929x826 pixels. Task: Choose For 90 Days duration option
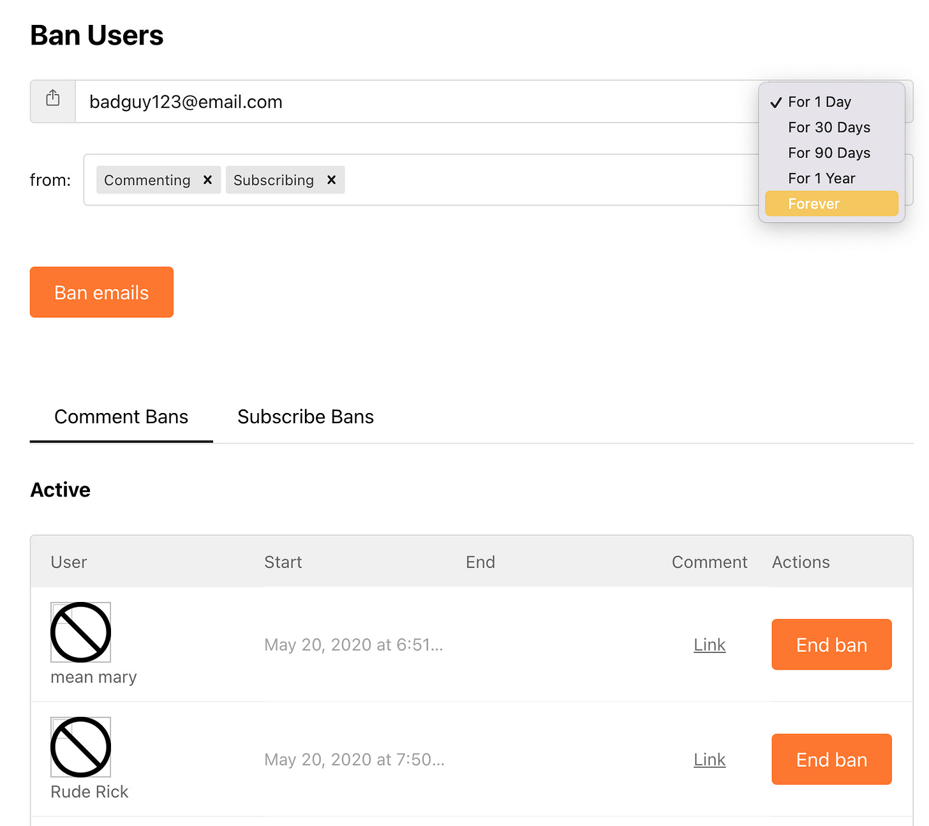click(x=829, y=153)
